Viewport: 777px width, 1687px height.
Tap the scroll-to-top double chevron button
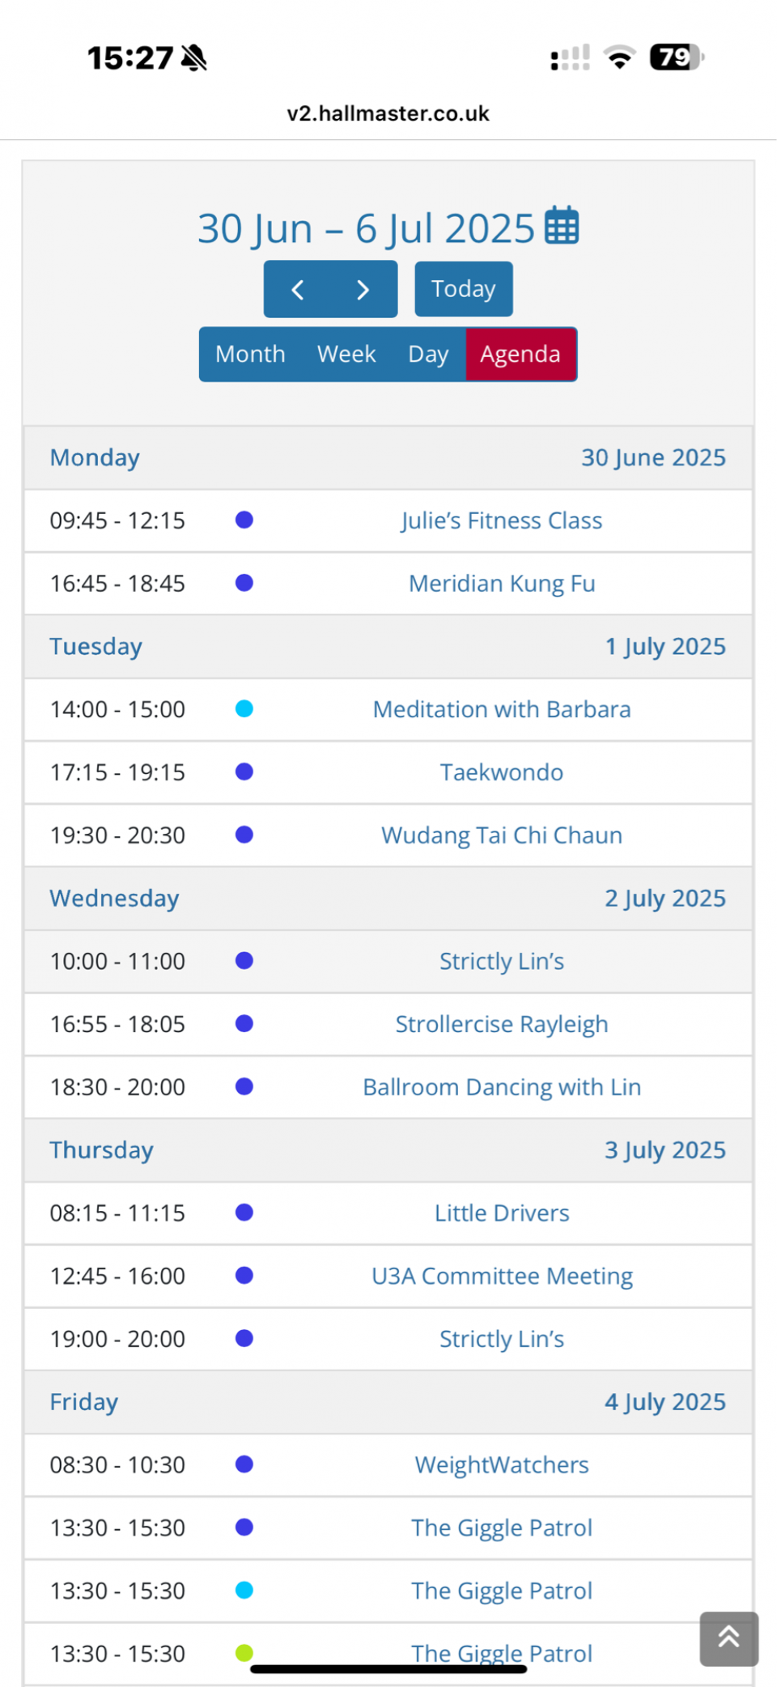[x=728, y=1638]
